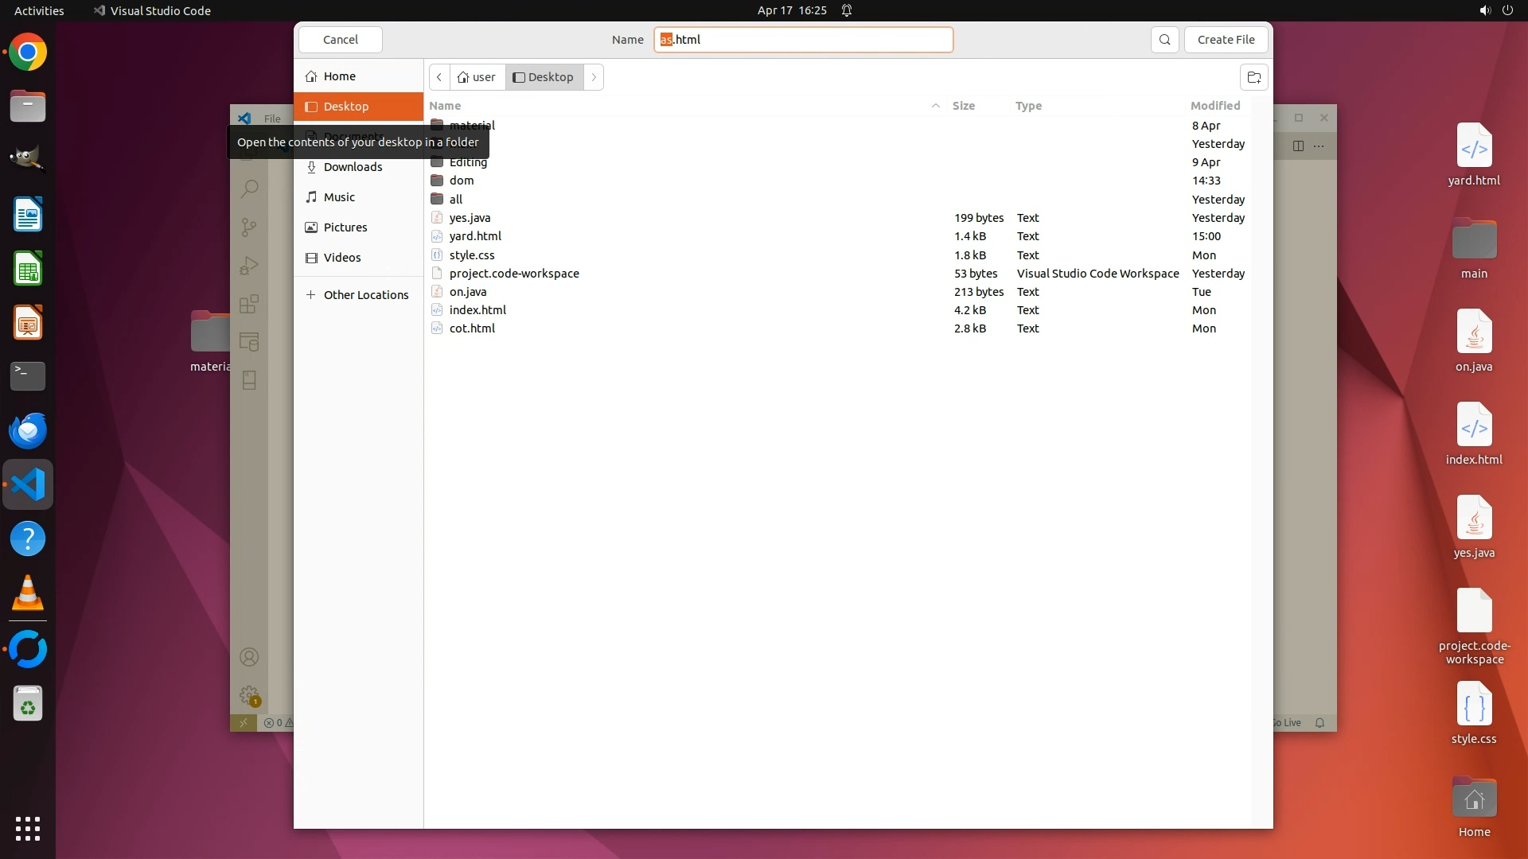Open the Show Applications grid

coord(28,828)
